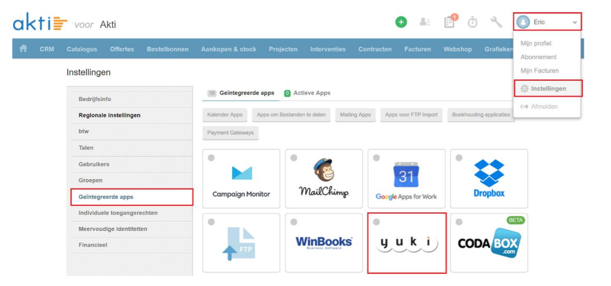Open the contacts list icon in header
611x286 pixels.
(425, 22)
